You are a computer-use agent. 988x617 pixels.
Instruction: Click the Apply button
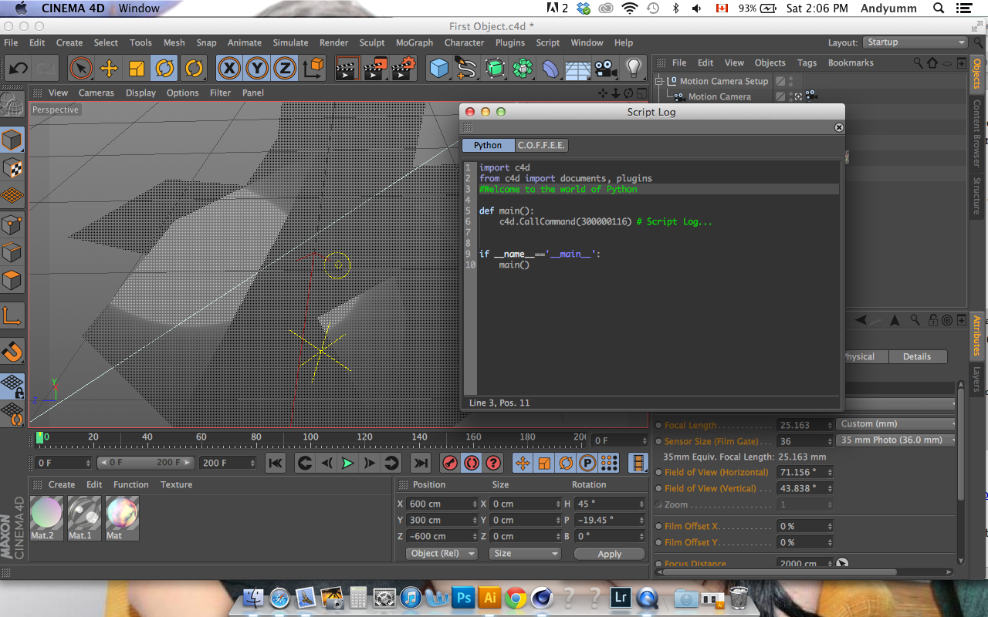[x=609, y=554]
